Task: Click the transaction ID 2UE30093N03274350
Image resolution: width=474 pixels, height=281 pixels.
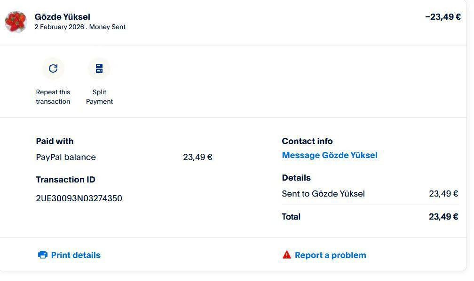Action: (x=79, y=198)
